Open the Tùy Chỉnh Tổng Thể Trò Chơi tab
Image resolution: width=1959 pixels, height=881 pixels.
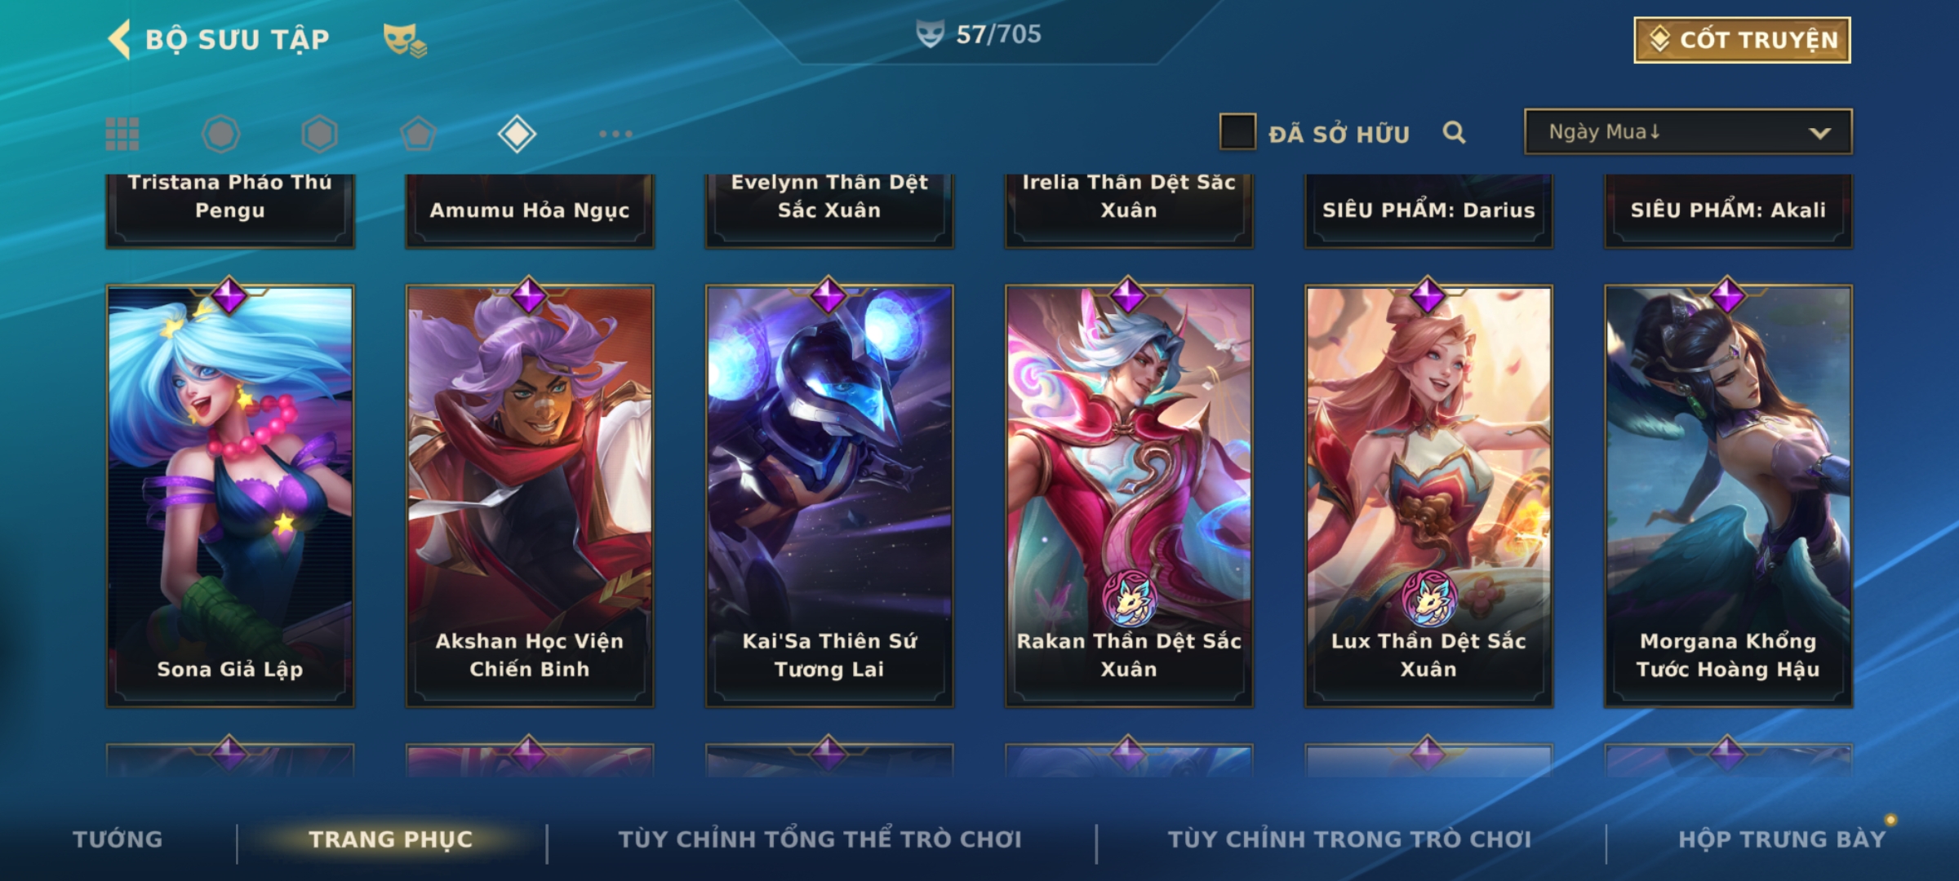[820, 839]
